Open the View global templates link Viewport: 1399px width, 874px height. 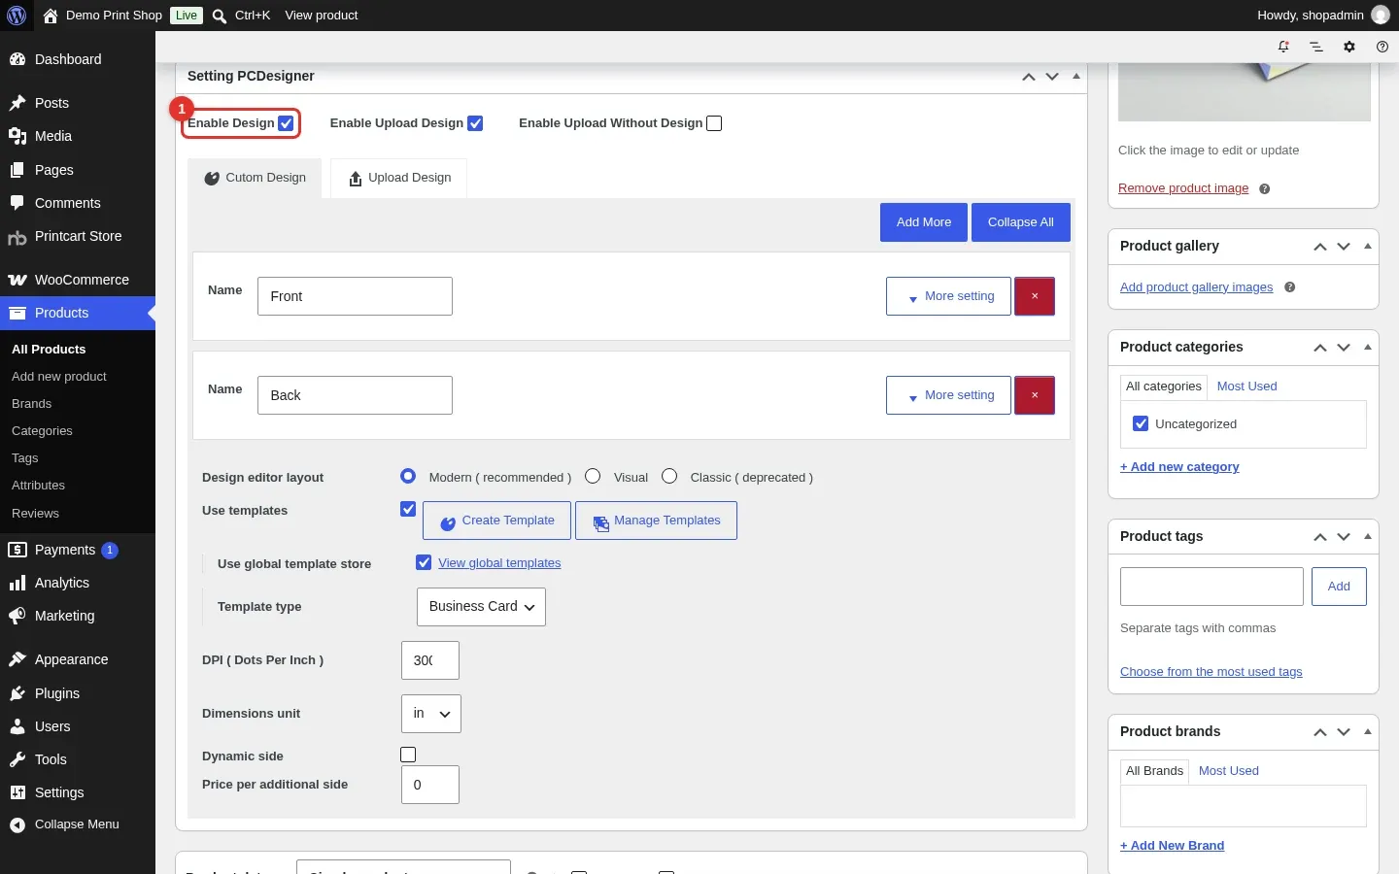pyautogui.click(x=499, y=563)
